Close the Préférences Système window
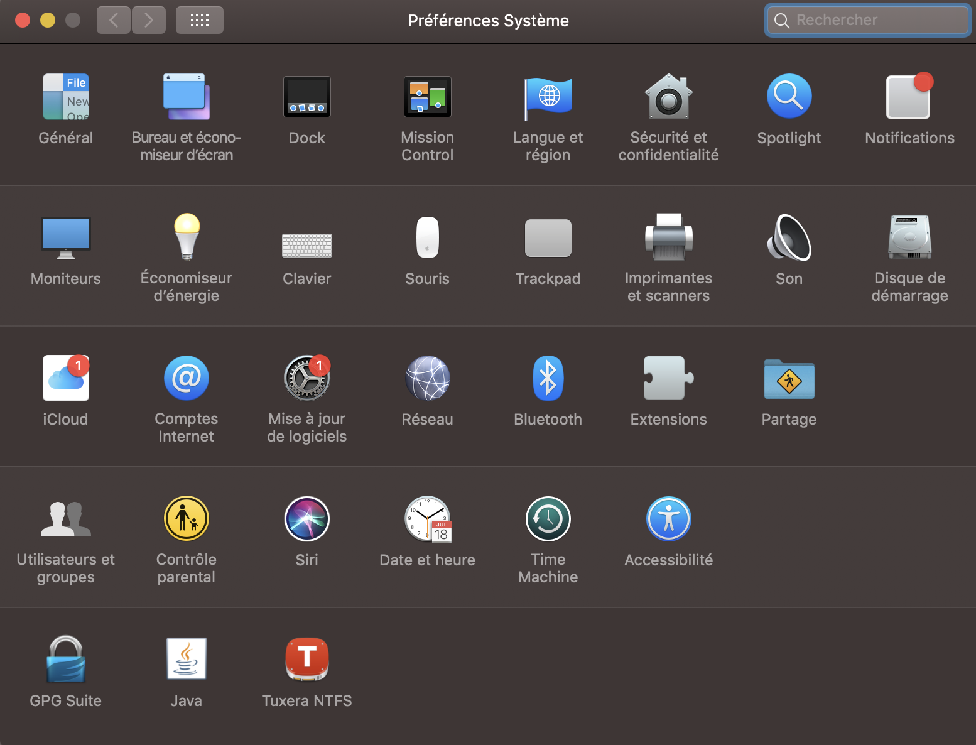 click(23, 20)
